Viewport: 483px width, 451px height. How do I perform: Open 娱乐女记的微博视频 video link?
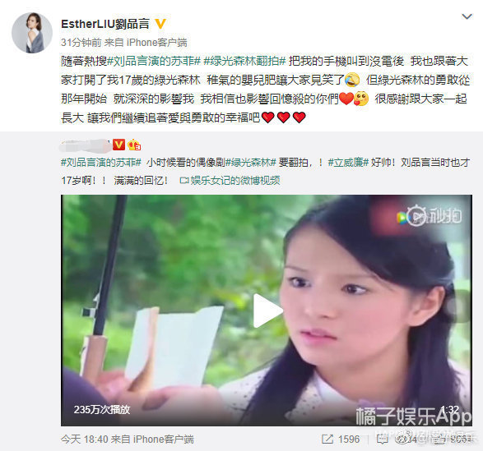(230, 181)
